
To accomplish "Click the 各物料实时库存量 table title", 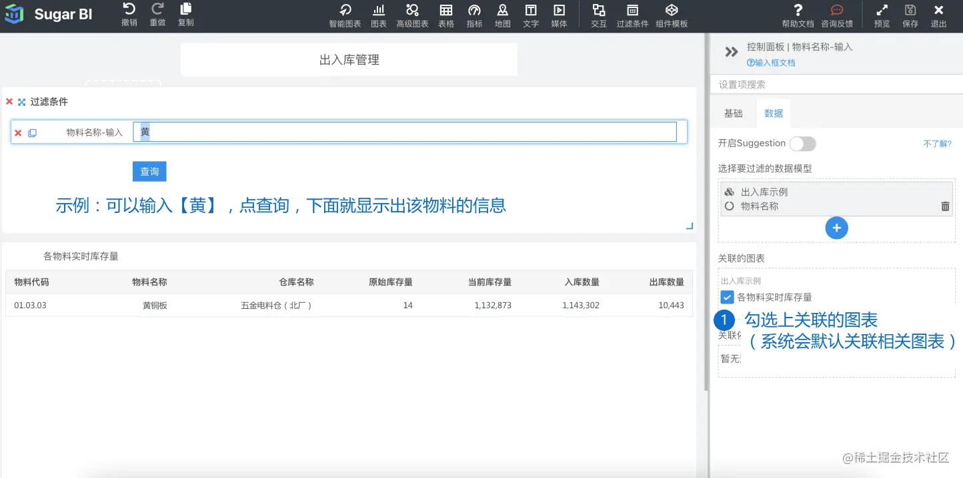I will point(81,256).
